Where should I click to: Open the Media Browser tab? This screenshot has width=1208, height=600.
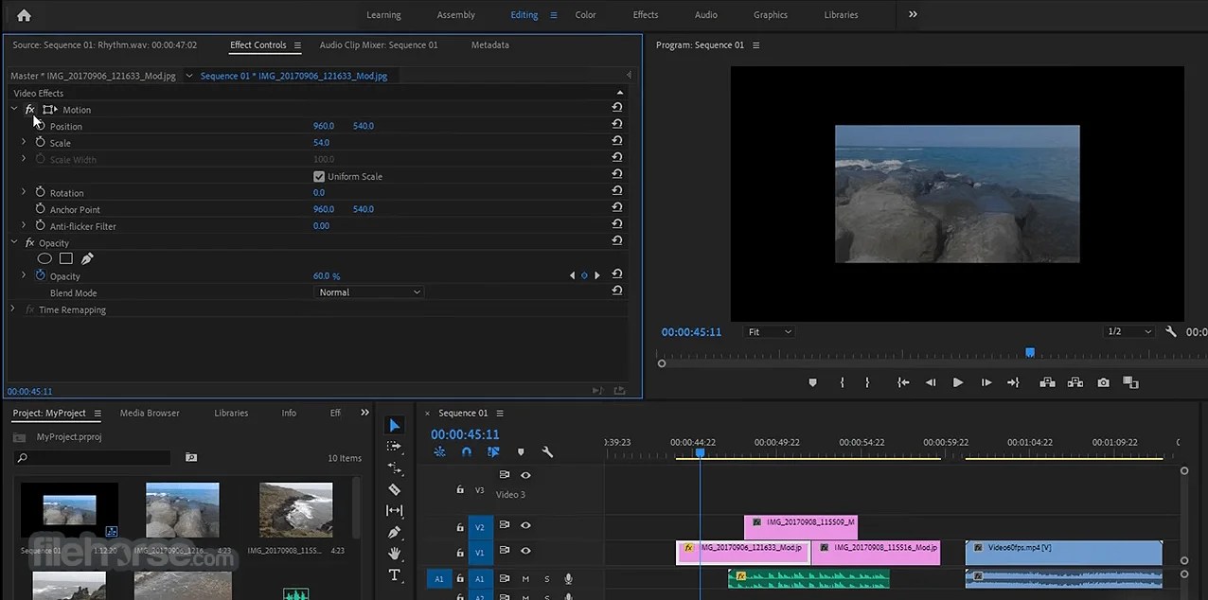tap(150, 413)
